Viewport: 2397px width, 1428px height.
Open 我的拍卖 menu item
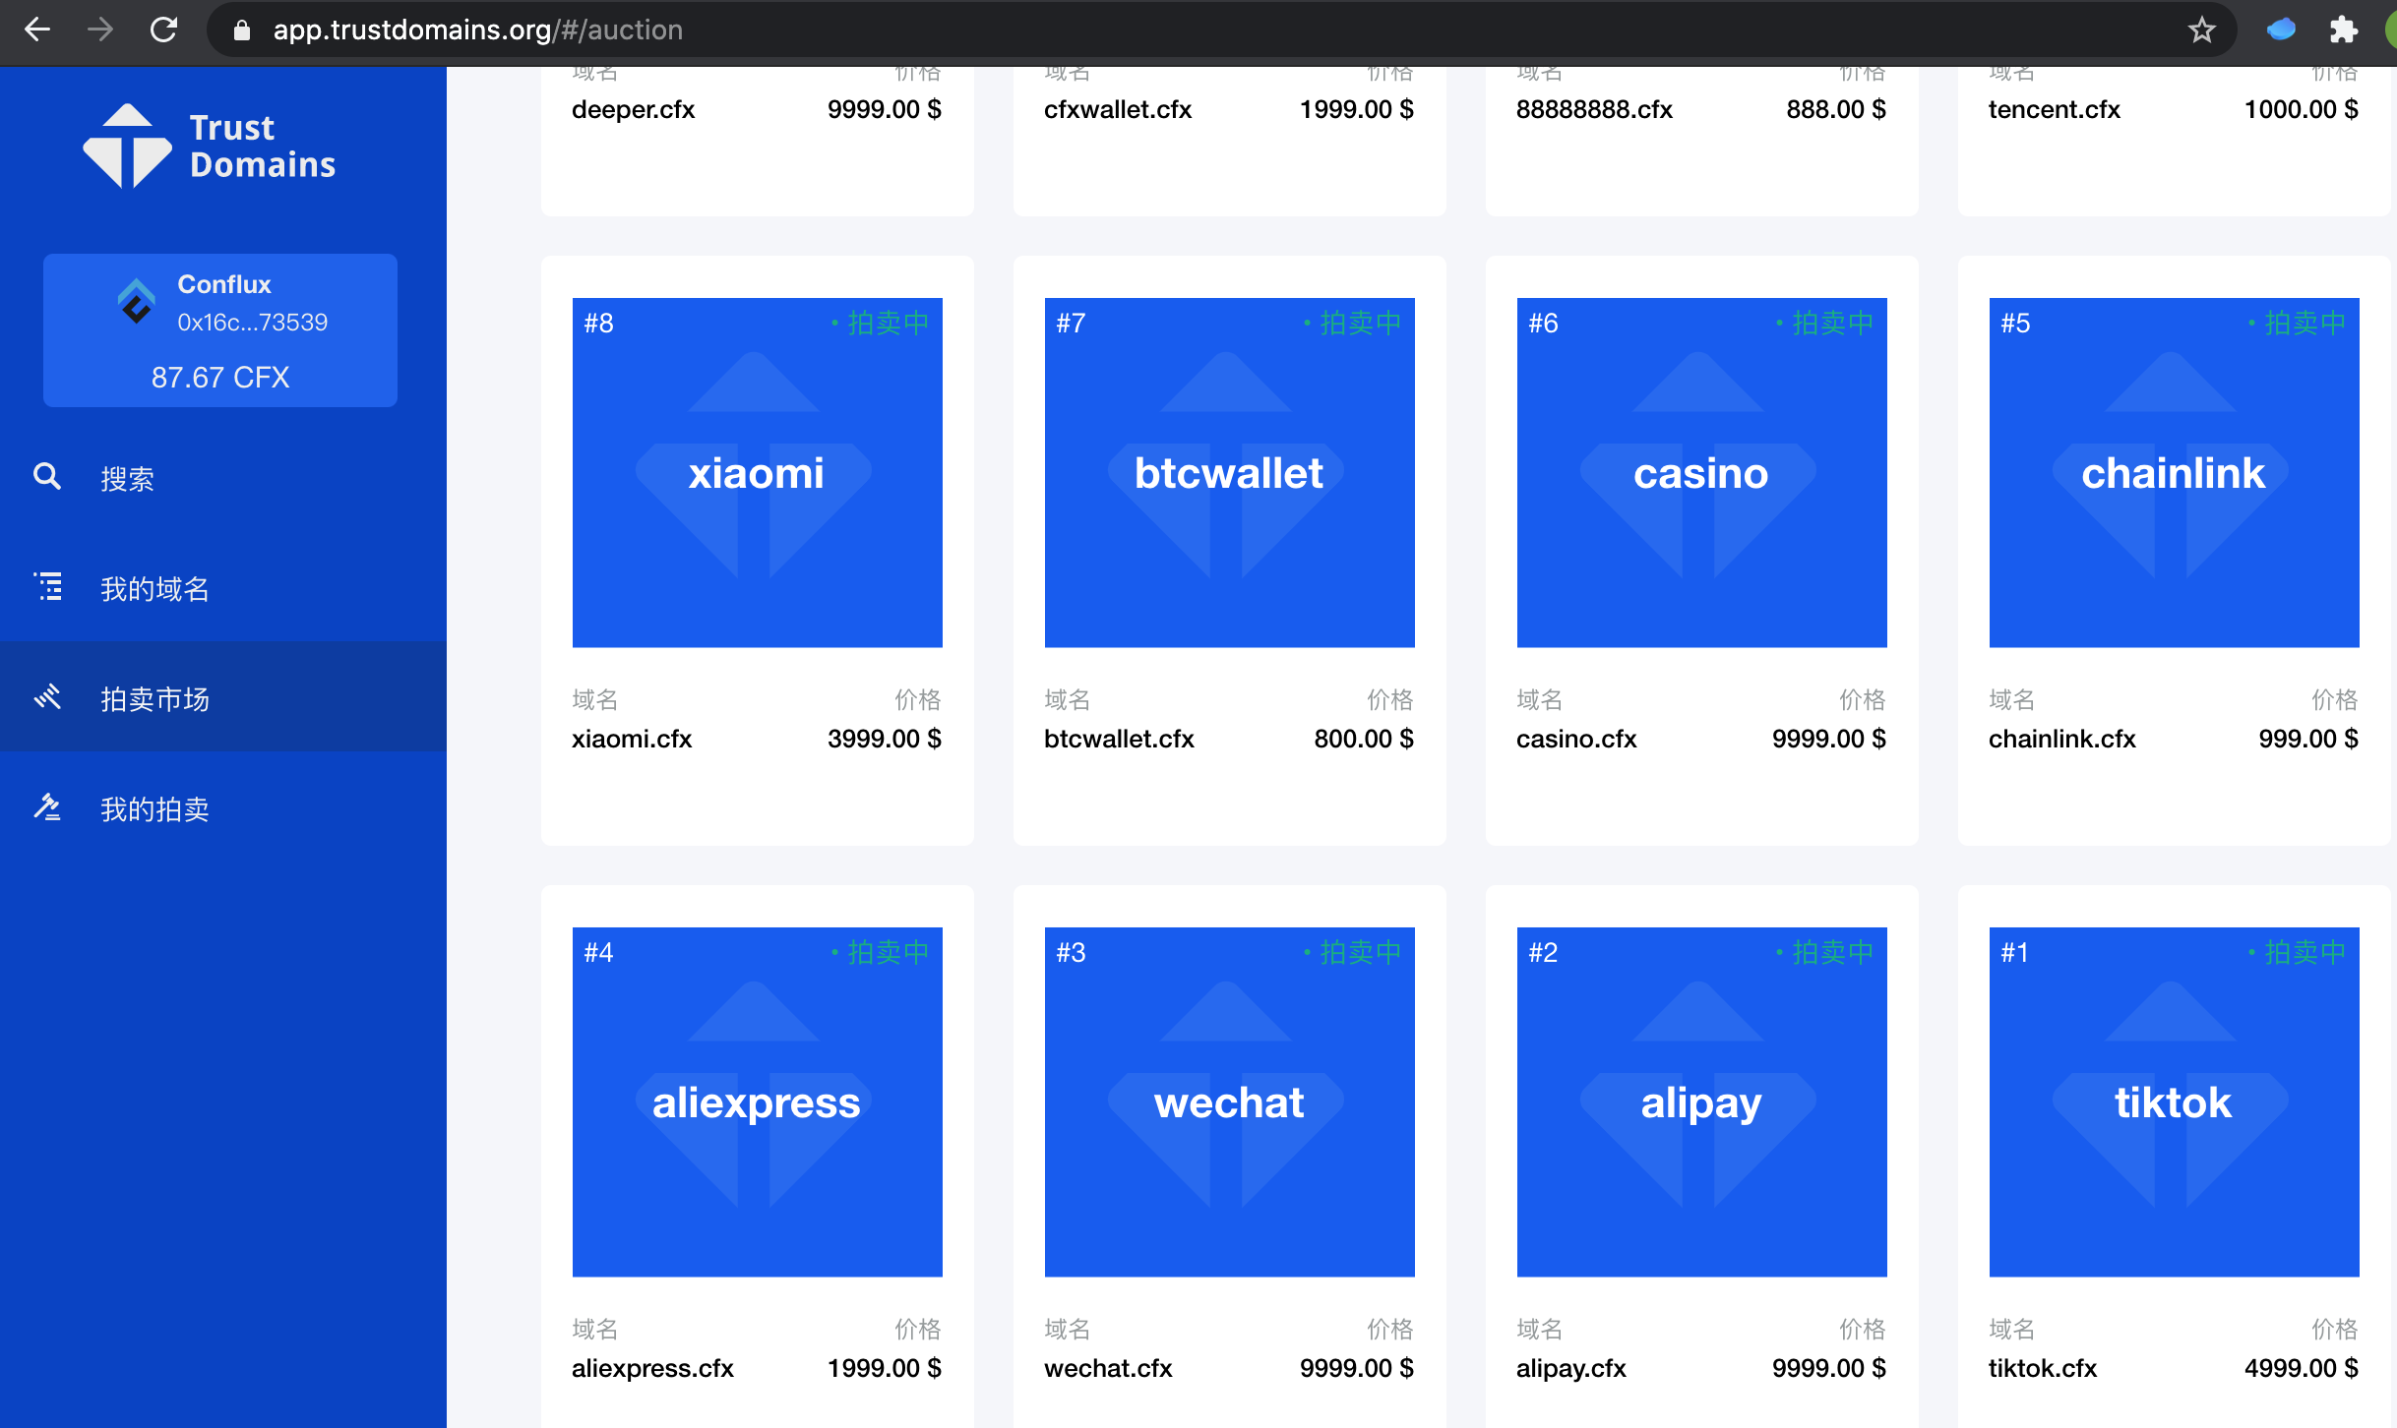click(223, 808)
